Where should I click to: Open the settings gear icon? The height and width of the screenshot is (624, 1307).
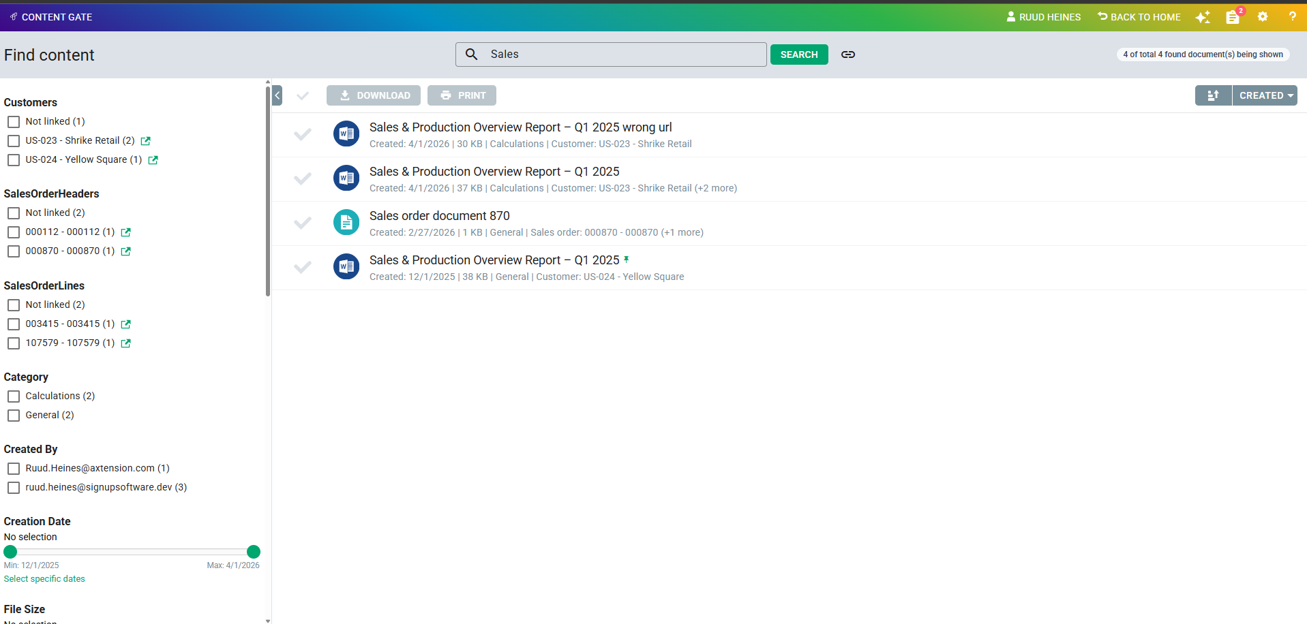pyautogui.click(x=1263, y=16)
